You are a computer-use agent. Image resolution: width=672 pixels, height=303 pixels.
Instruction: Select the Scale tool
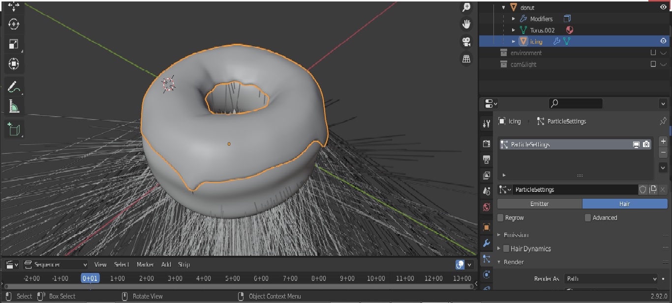[x=14, y=44]
